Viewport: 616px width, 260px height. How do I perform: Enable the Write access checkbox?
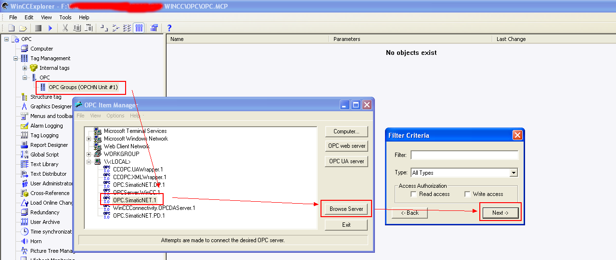click(x=467, y=194)
